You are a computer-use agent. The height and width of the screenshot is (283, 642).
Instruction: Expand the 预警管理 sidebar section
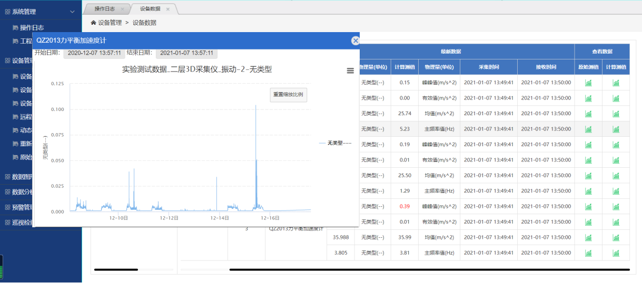[18, 207]
